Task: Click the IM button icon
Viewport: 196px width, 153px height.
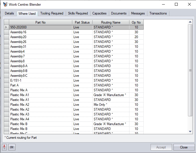Action: [x=12, y=147]
